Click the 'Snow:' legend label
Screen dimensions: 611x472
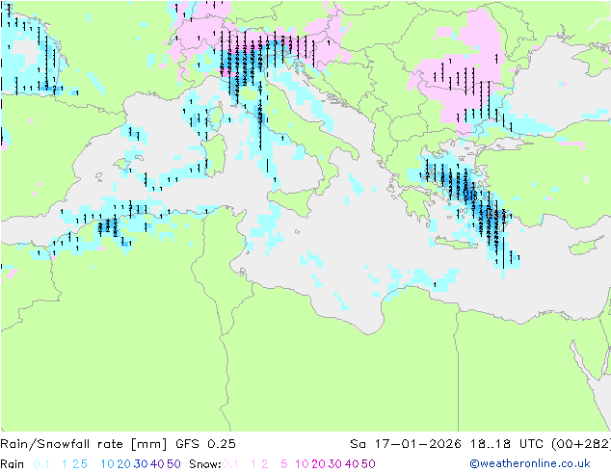(x=205, y=464)
